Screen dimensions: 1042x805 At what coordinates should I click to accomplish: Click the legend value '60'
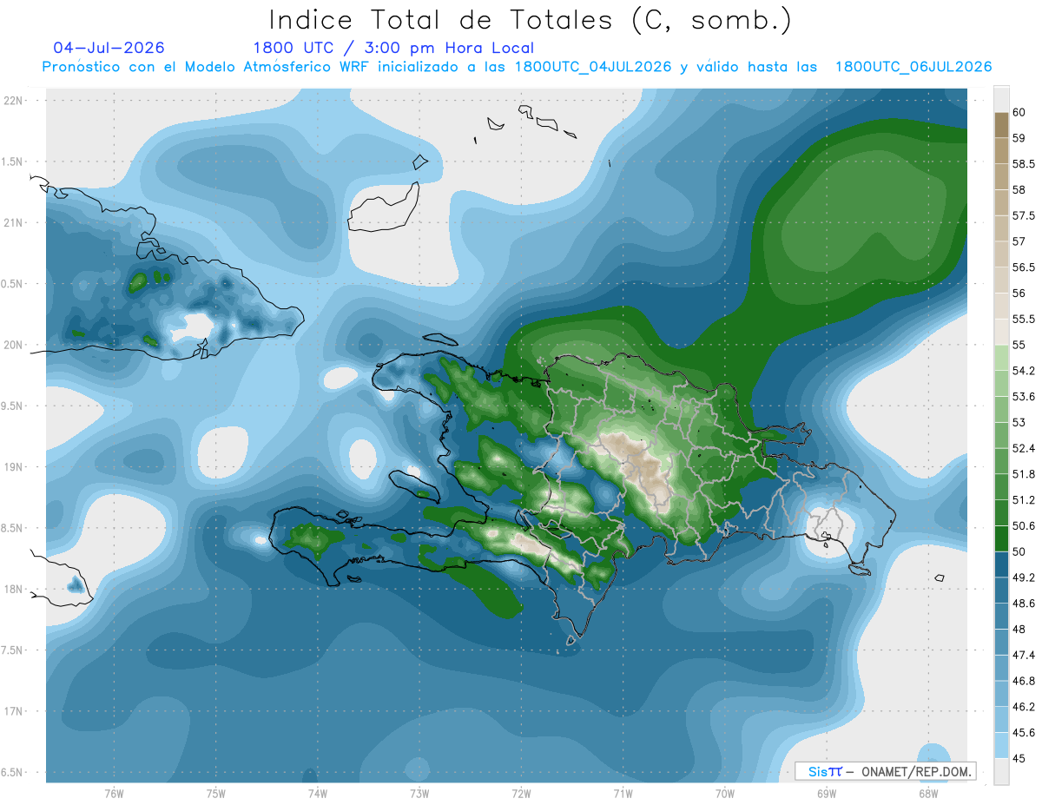tap(1020, 112)
